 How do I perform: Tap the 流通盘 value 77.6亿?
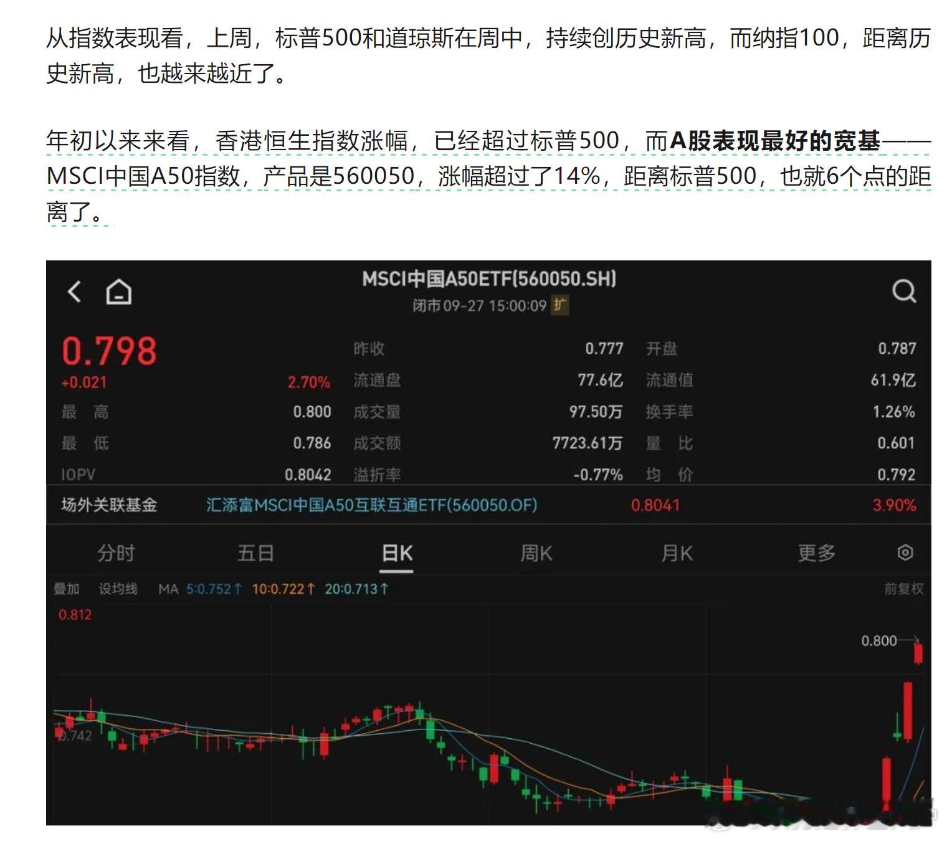(x=600, y=380)
